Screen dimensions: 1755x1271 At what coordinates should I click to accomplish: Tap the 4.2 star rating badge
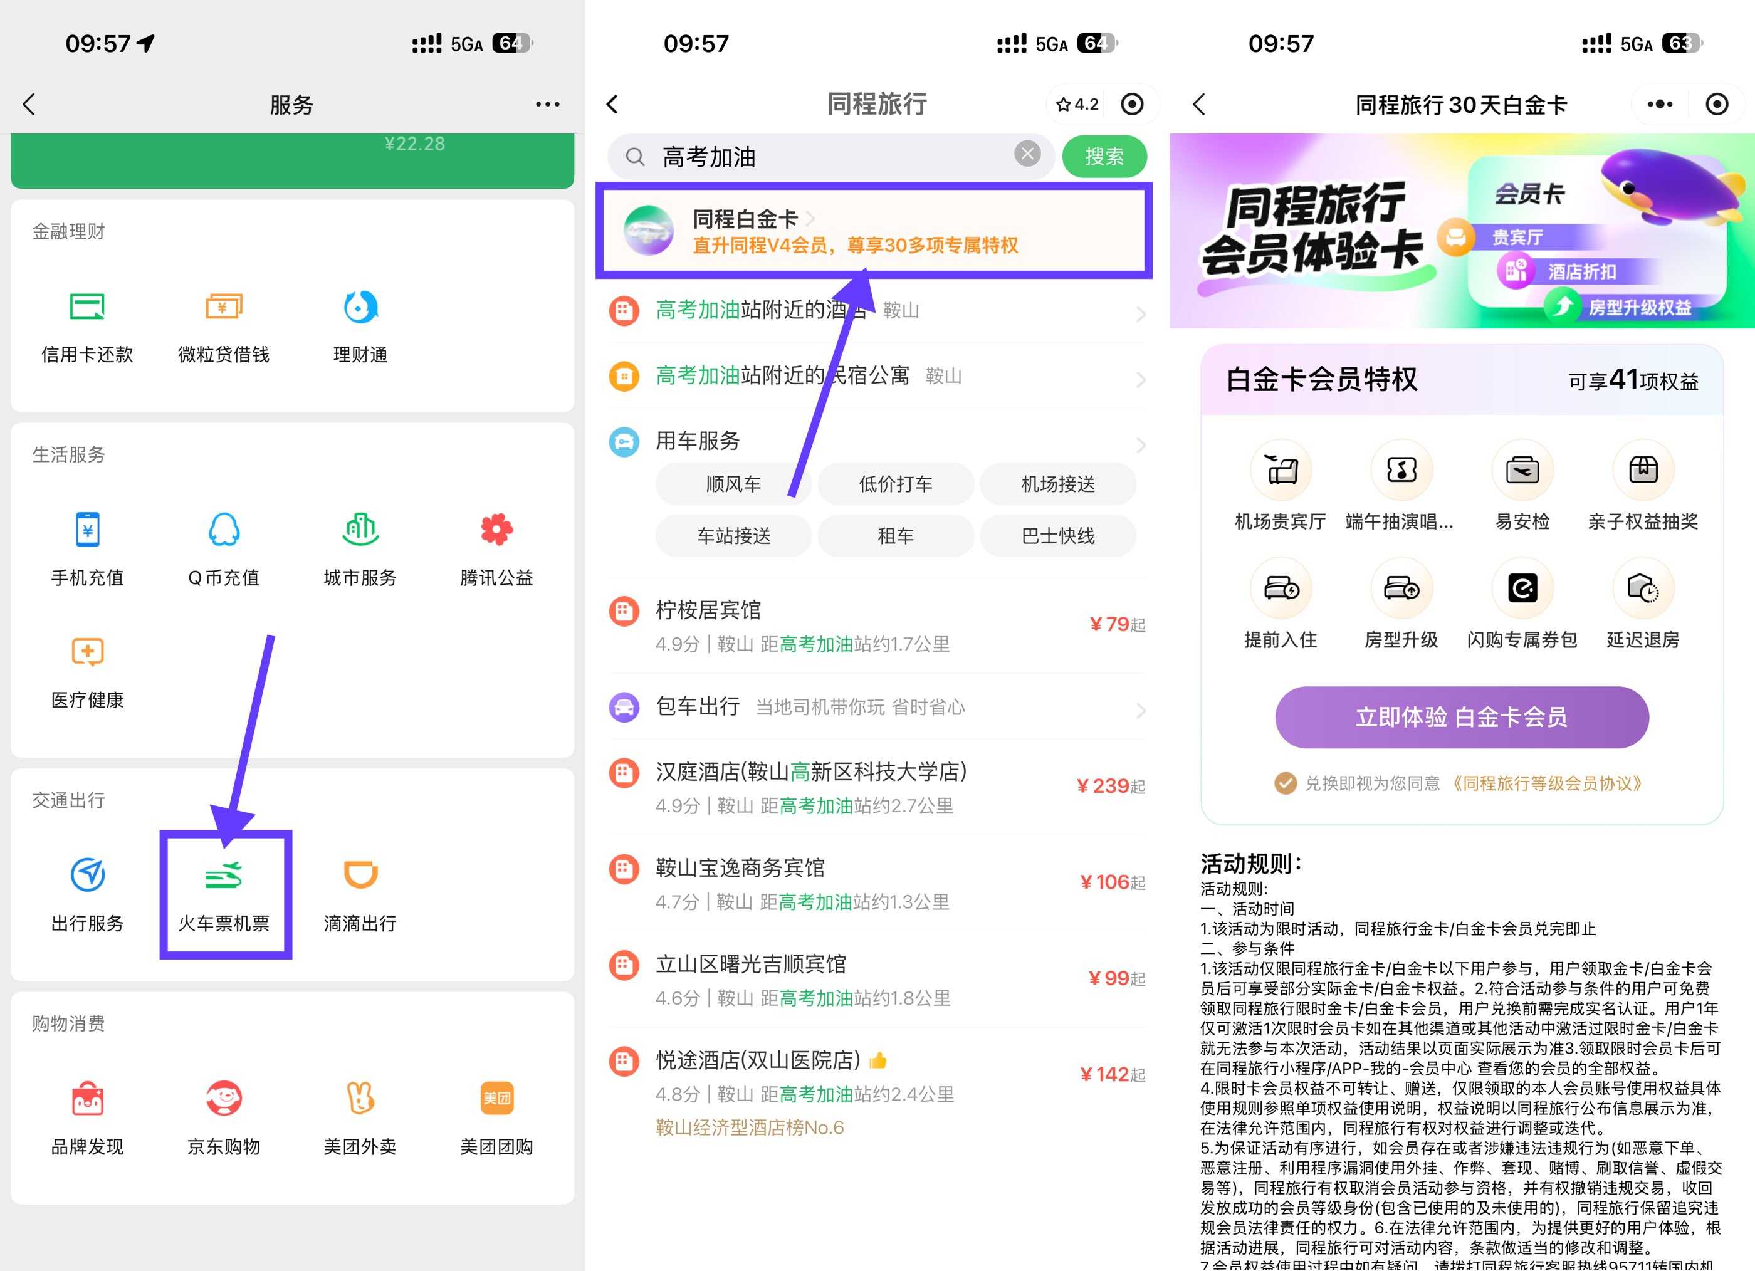coord(1077,105)
